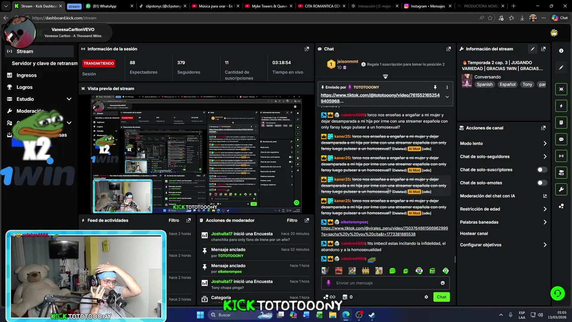Click chat bubble icon in right sidebar
Screen dimensions: 572x322
(561, 139)
